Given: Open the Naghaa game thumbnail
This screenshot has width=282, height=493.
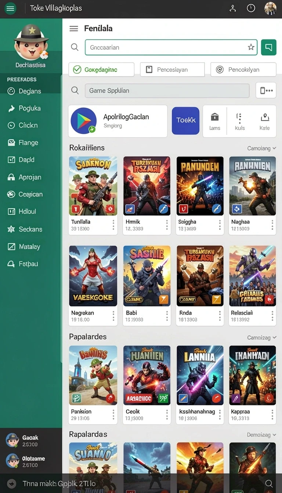Looking at the screenshot, I should (253, 186).
